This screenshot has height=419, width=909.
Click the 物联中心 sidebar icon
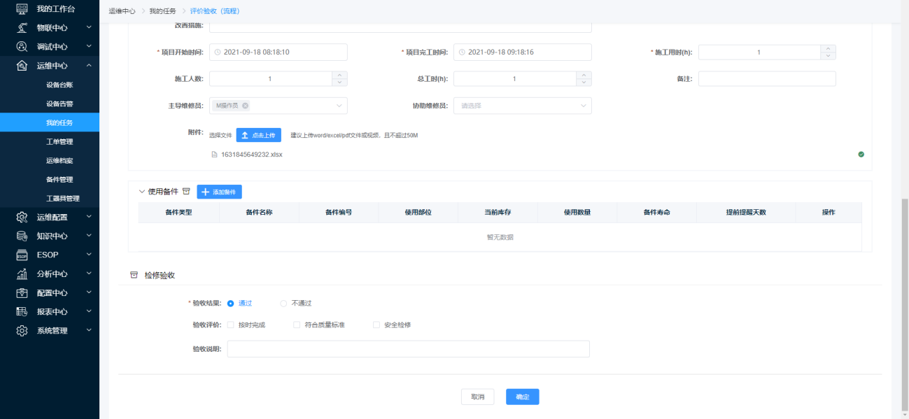coord(22,27)
